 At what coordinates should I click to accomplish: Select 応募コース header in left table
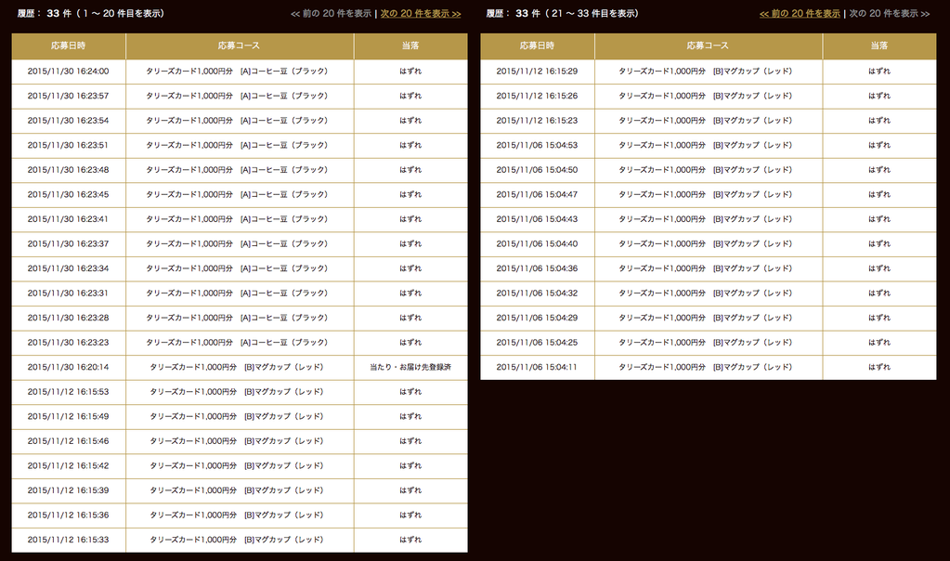coord(240,46)
